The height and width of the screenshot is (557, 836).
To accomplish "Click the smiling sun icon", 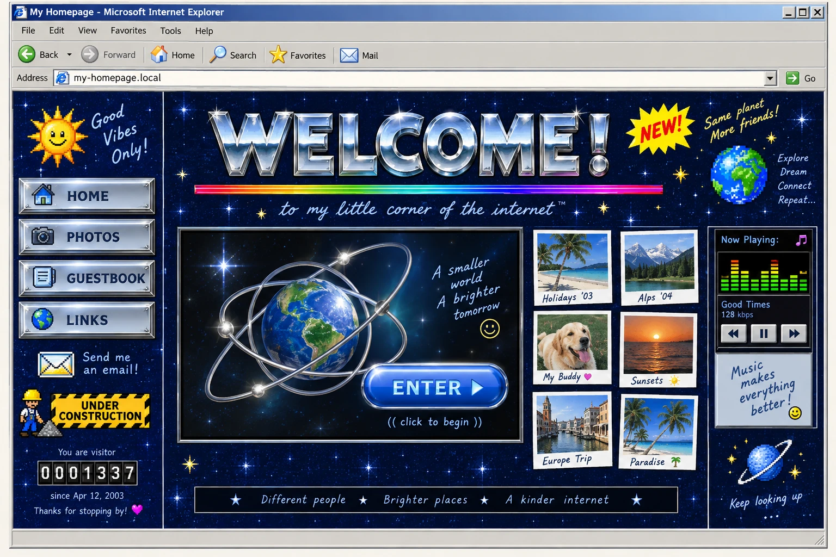I will 57,136.
